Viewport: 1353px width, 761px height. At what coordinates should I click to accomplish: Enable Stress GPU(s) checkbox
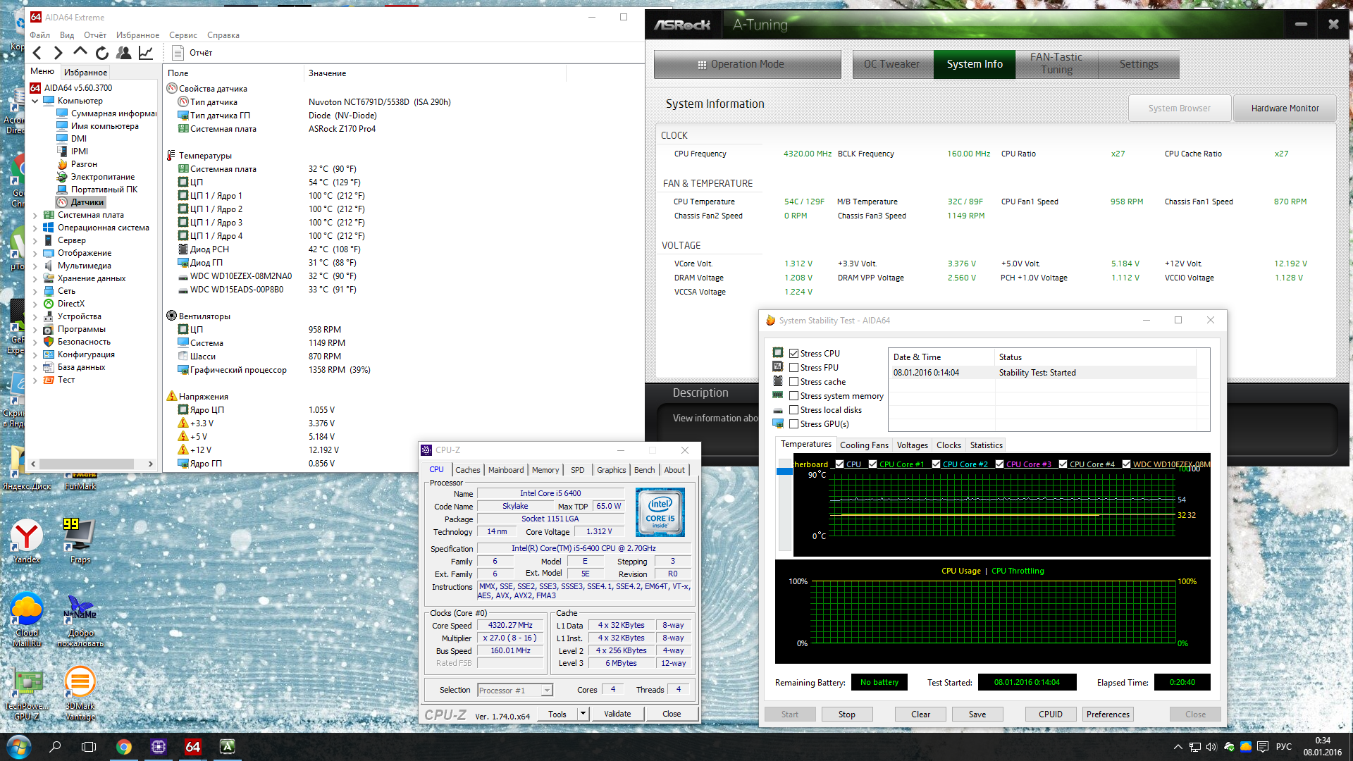(794, 424)
